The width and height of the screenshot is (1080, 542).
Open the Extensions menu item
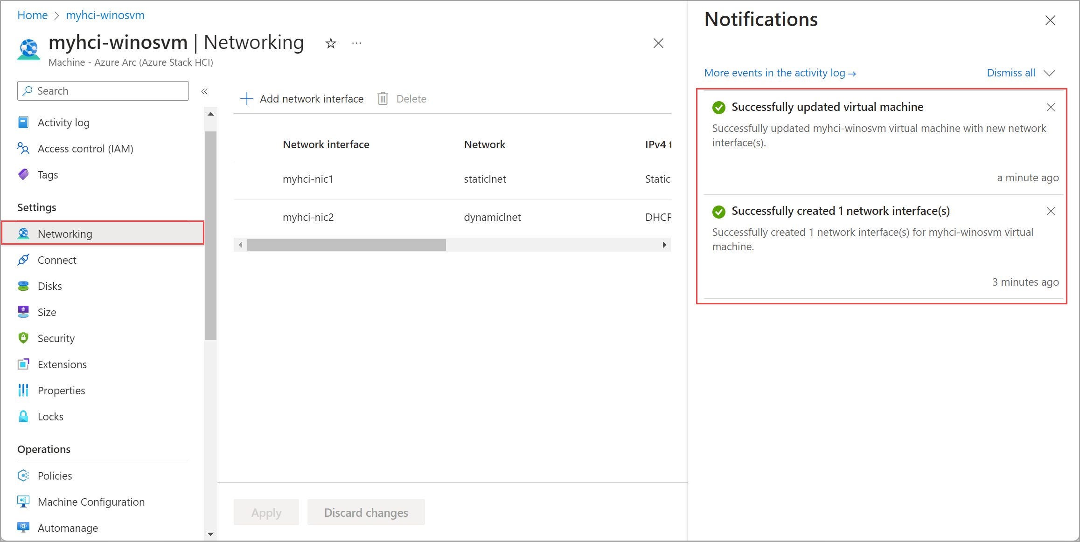click(x=62, y=364)
